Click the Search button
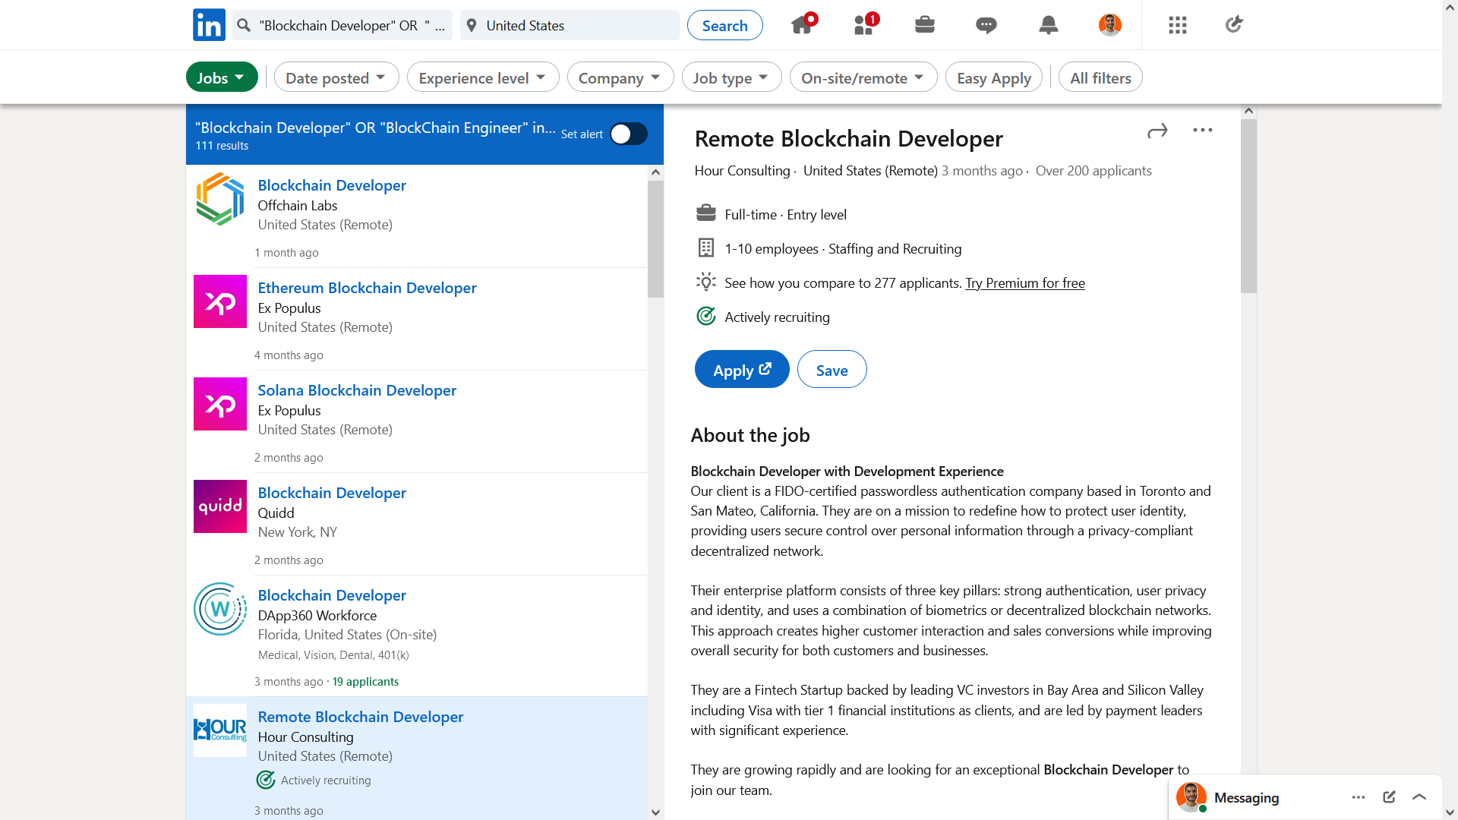The image size is (1458, 820). 725,25
